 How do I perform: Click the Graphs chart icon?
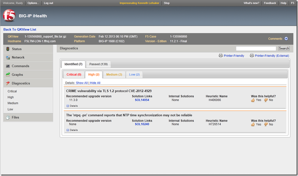8,74
